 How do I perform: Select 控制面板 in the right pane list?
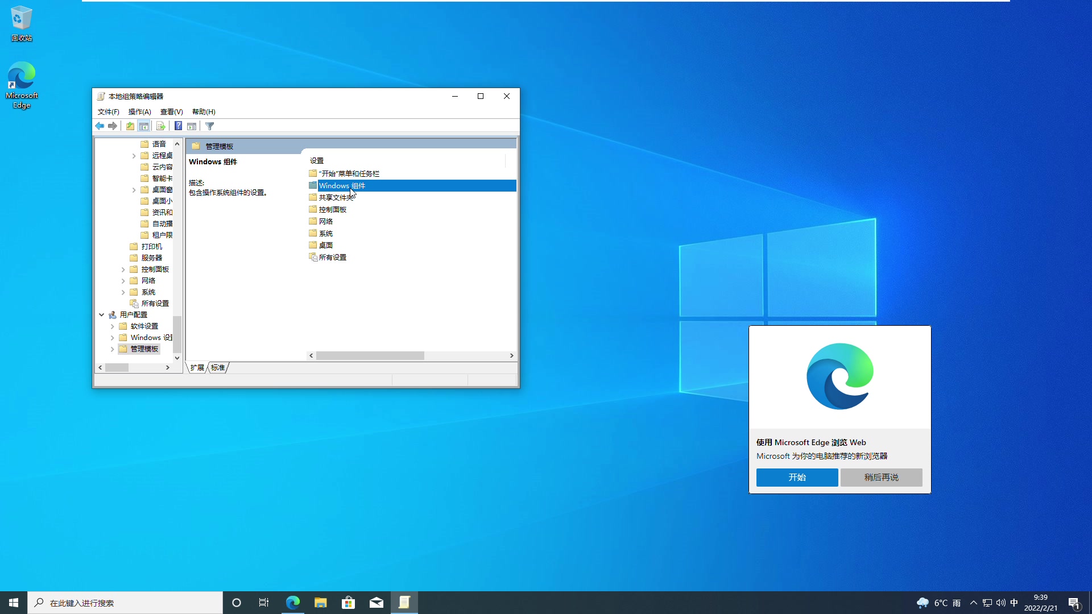[x=328, y=210]
